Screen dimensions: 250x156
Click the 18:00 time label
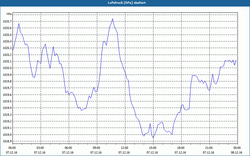click(x=181, y=148)
